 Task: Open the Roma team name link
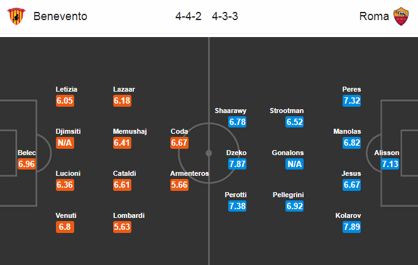point(374,16)
